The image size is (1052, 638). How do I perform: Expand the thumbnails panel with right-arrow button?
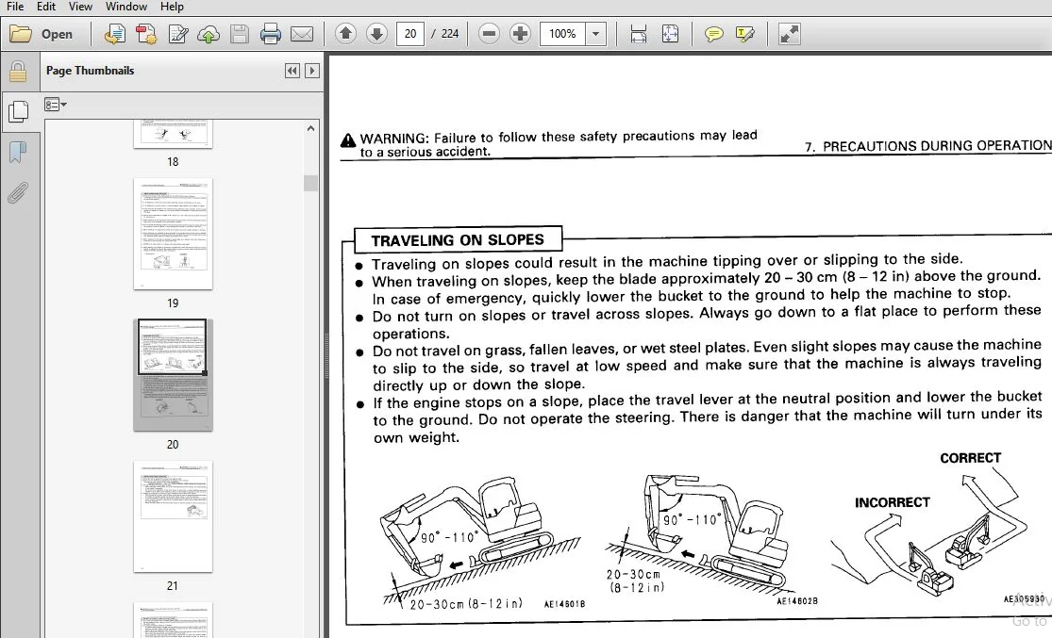point(312,71)
